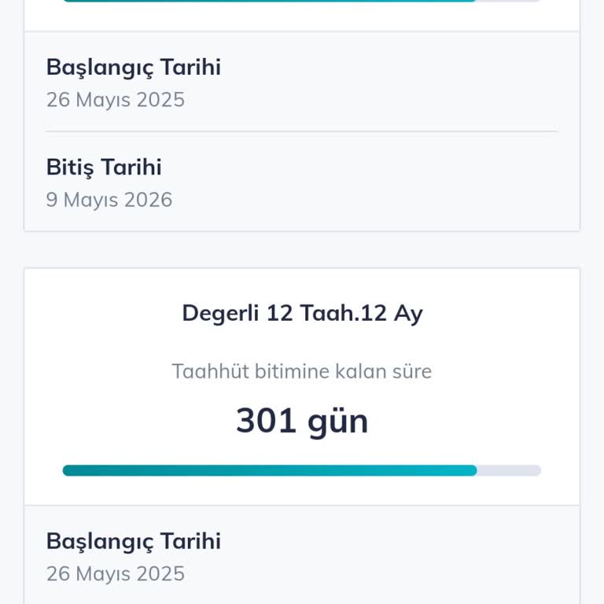Click the gray gap between the two cards
The width and height of the screenshot is (604, 604).
pyautogui.click(x=302, y=250)
